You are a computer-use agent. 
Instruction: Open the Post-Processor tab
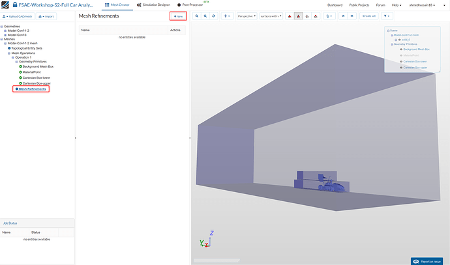click(191, 5)
